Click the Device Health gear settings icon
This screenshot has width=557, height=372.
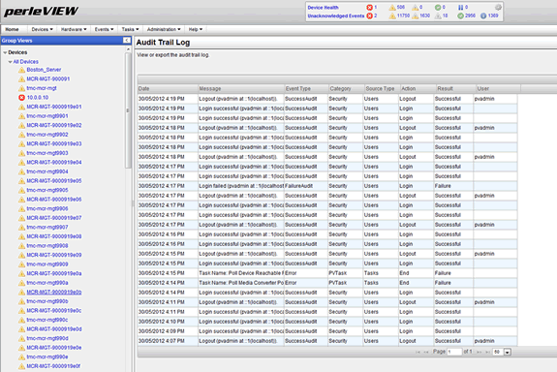(498, 7)
